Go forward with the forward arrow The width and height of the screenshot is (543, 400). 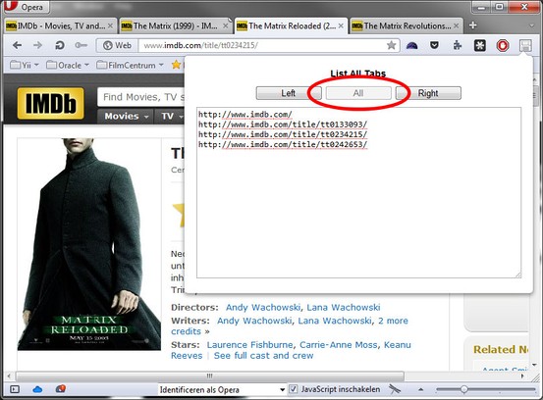click(37, 45)
